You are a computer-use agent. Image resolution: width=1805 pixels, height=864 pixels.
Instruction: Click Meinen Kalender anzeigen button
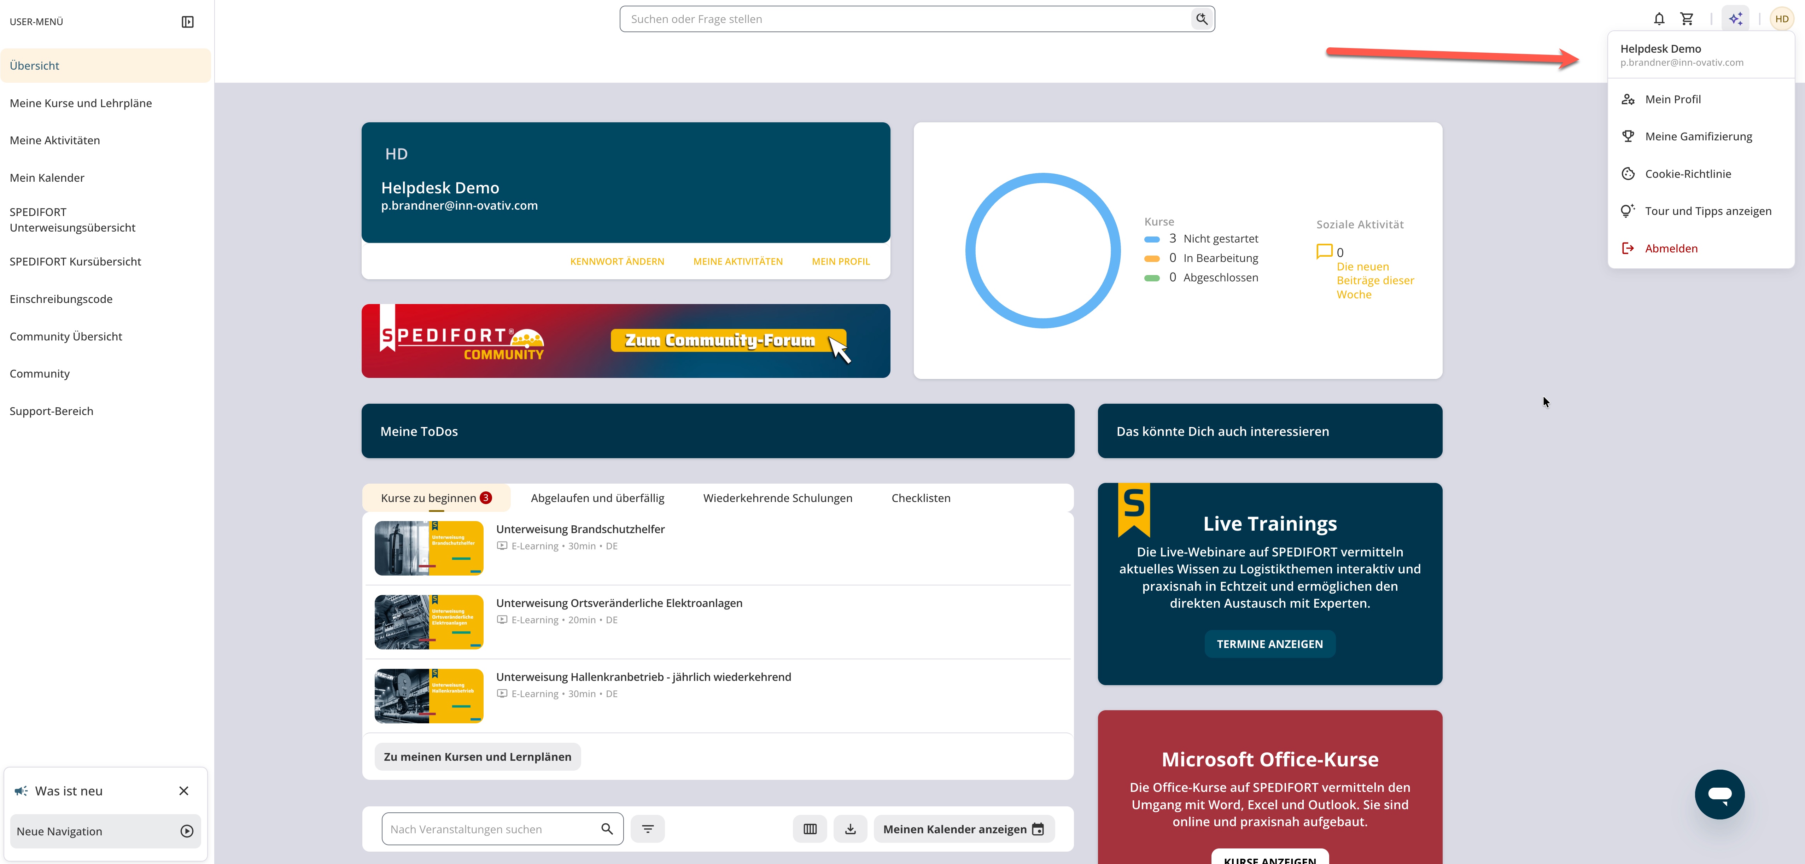(963, 829)
